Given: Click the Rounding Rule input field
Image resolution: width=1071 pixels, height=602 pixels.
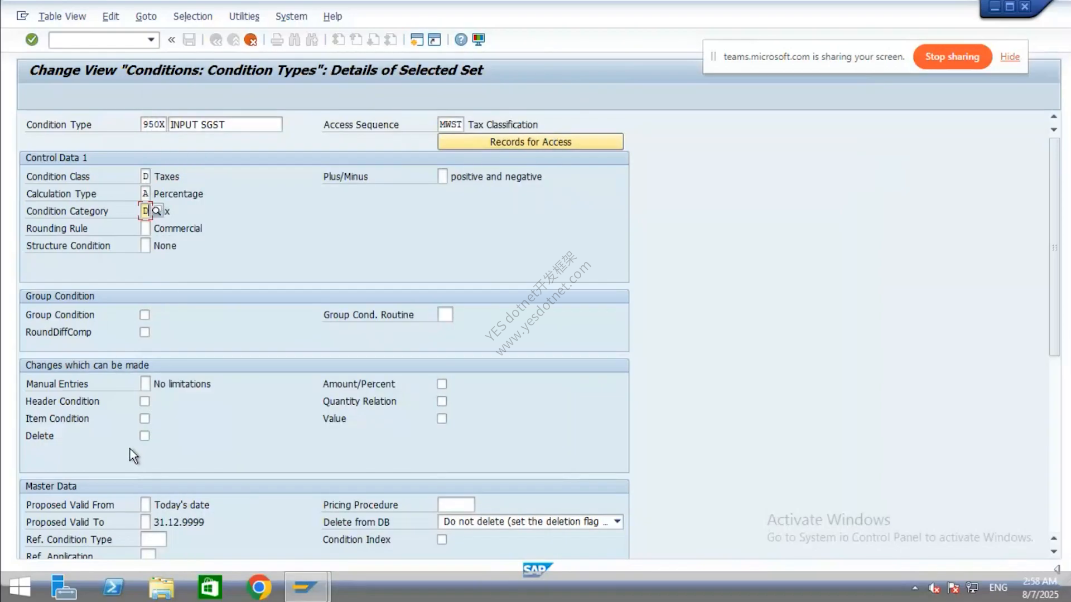Looking at the screenshot, I should pos(145,228).
